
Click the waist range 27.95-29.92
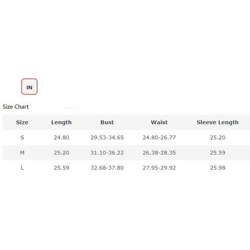[159, 168]
